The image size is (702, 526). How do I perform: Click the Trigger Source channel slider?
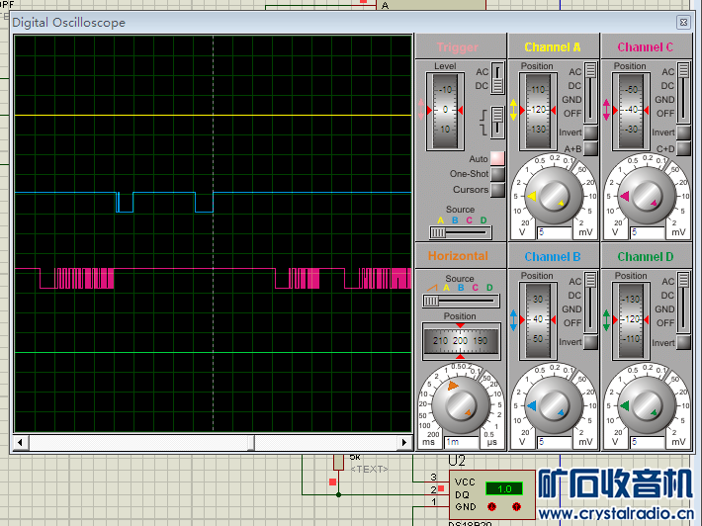click(459, 231)
